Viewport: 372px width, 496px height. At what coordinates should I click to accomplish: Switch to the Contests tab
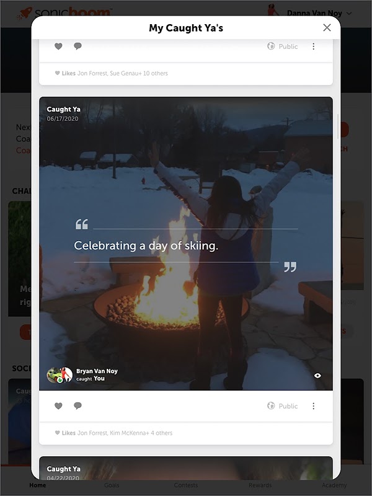click(185, 485)
